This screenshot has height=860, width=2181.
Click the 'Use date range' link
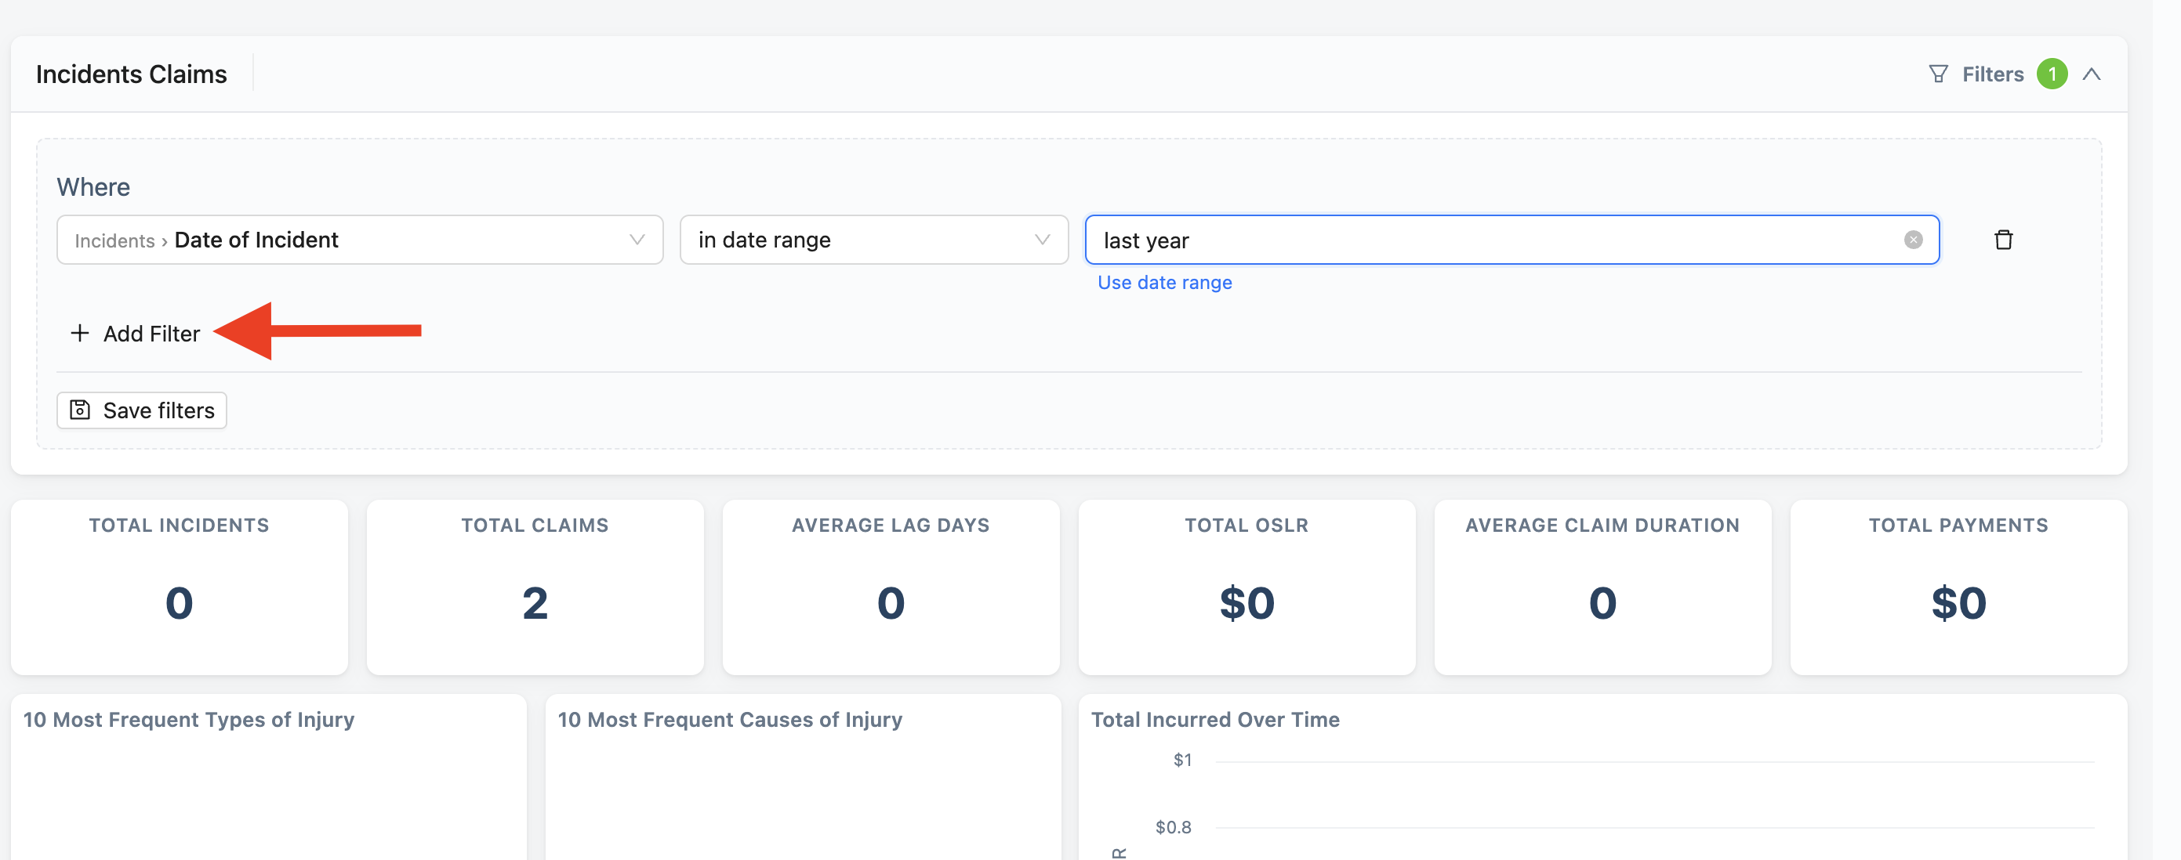pyautogui.click(x=1164, y=283)
